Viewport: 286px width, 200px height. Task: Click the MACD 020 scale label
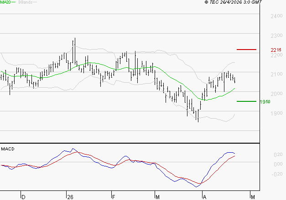[x=278, y=155]
